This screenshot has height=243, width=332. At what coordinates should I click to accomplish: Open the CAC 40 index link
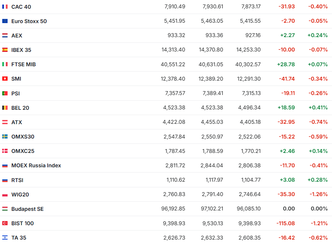(21, 7)
